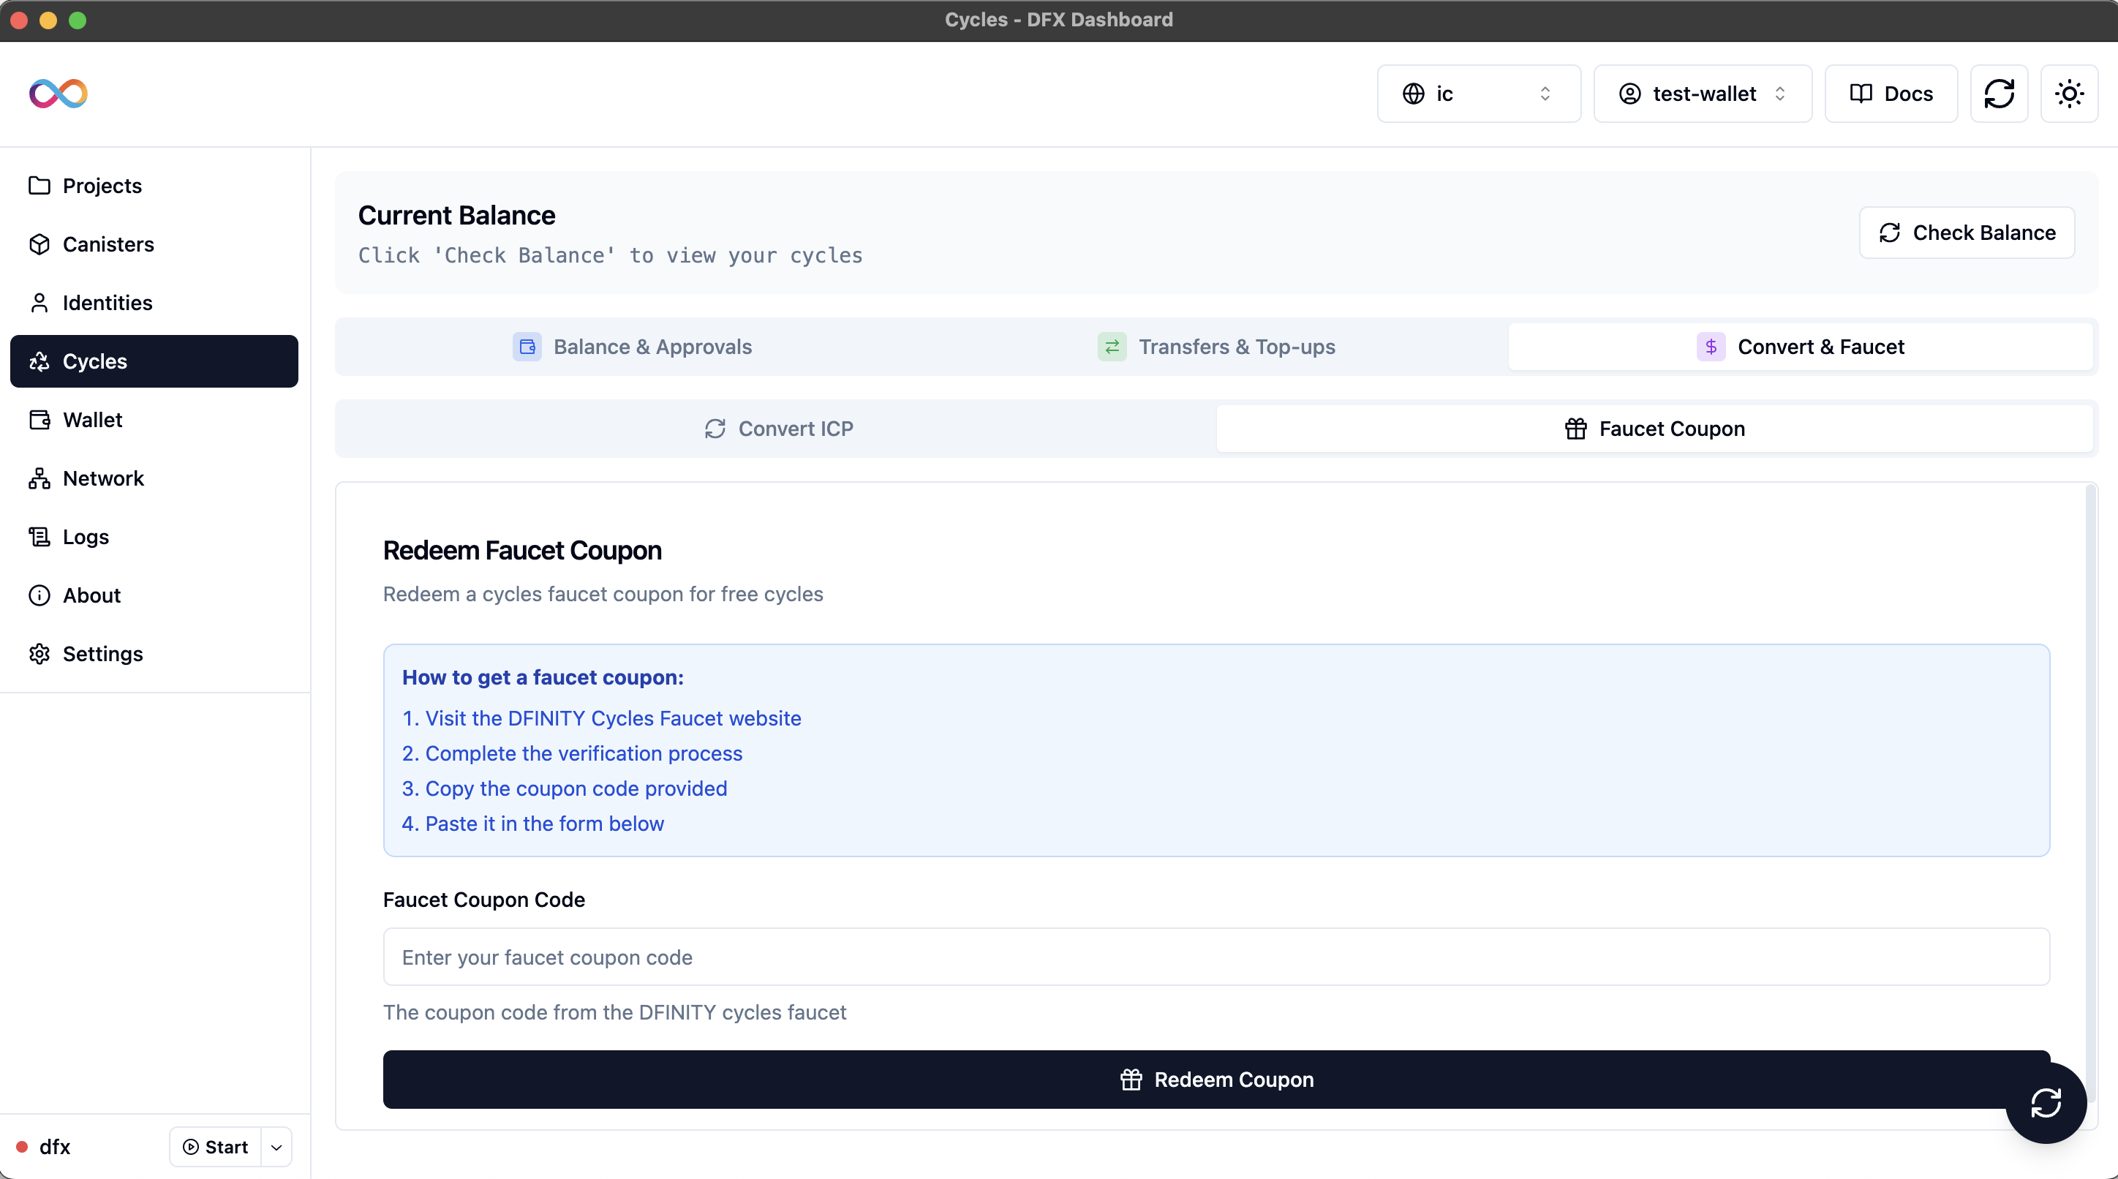Click the floating refresh button at bottom right
2118x1179 pixels.
[x=2045, y=1102]
